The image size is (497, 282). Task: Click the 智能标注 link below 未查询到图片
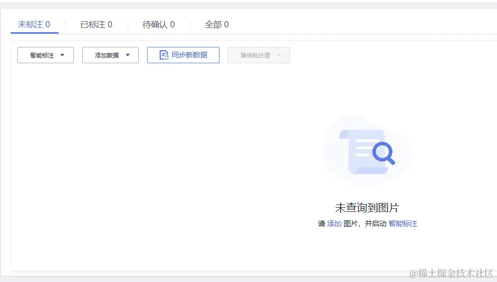coord(403,224)
